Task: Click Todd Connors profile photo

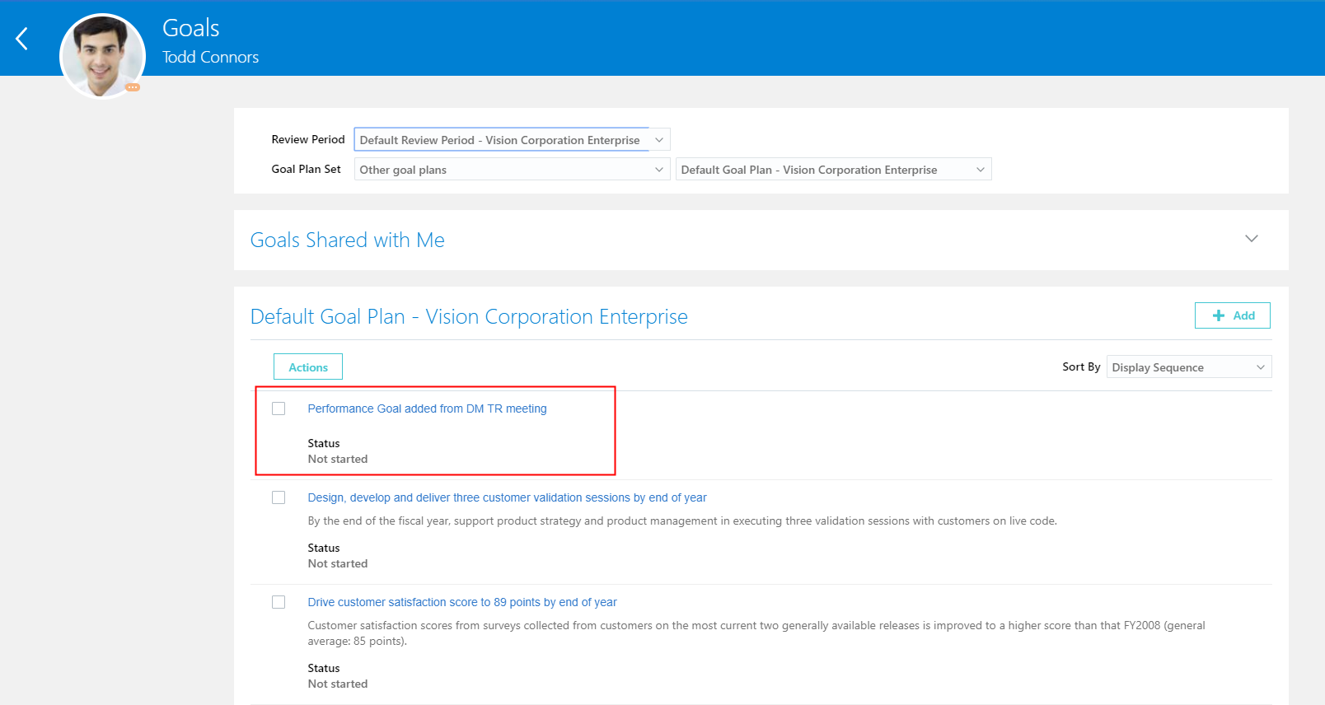Action: 102,54
